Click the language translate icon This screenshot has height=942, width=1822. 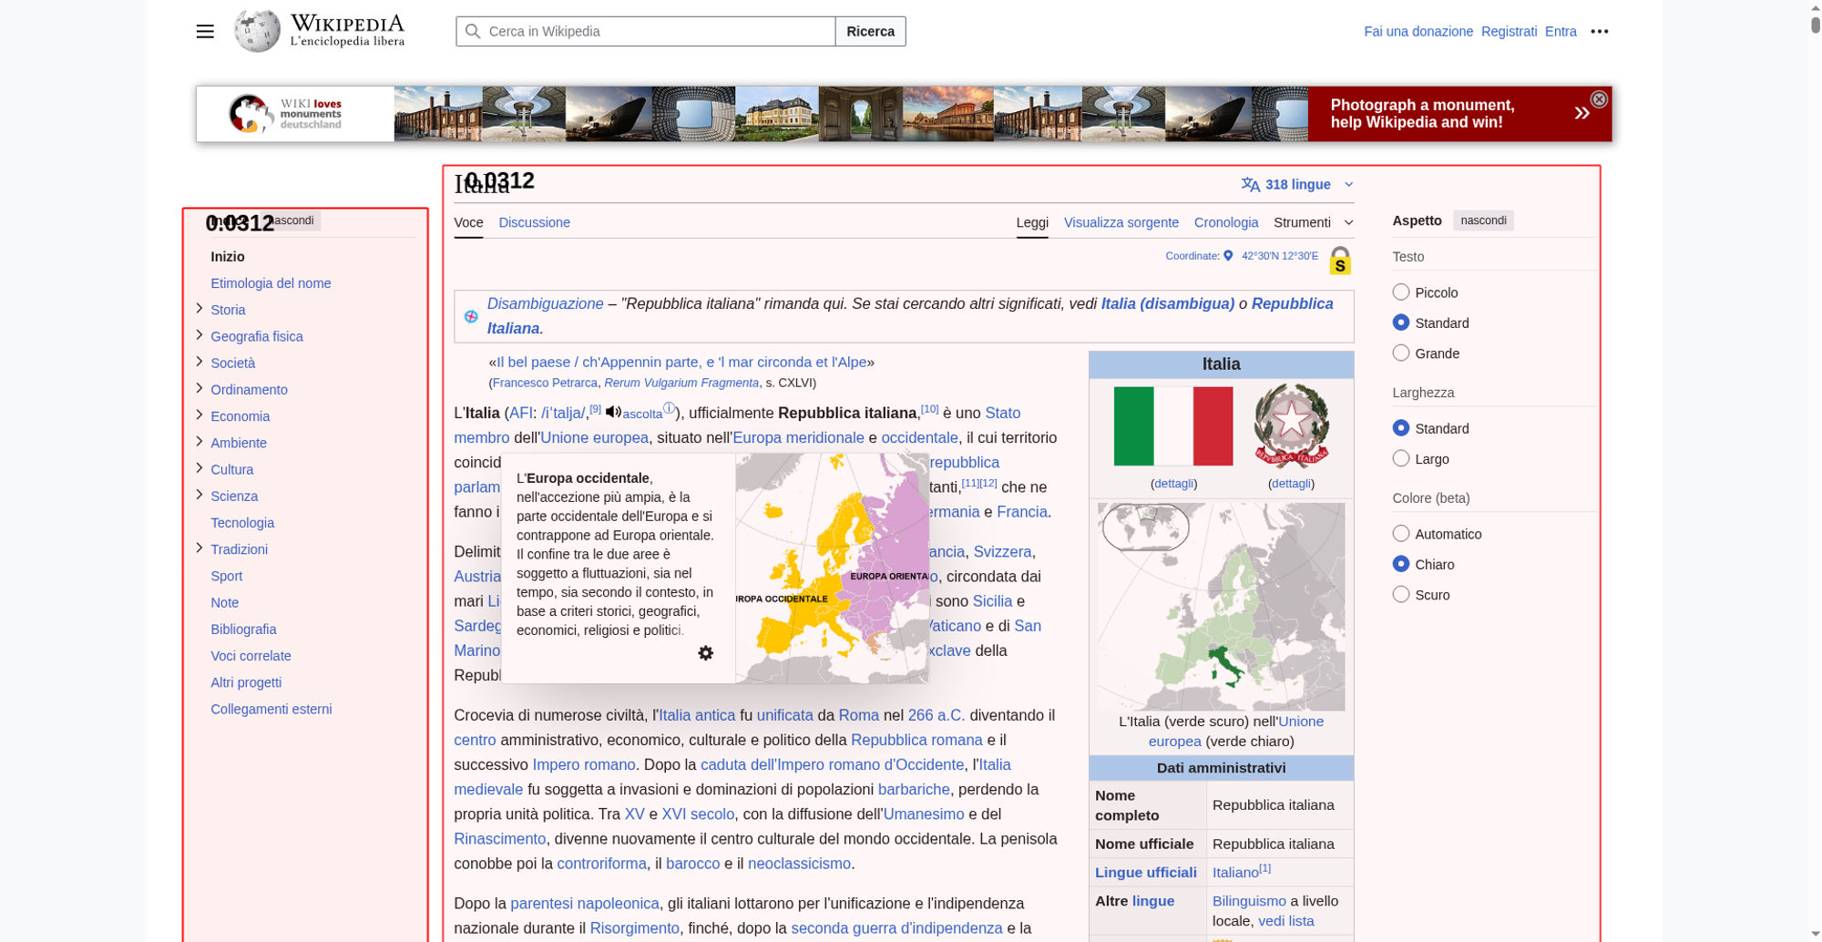[x=1251, y=185]
